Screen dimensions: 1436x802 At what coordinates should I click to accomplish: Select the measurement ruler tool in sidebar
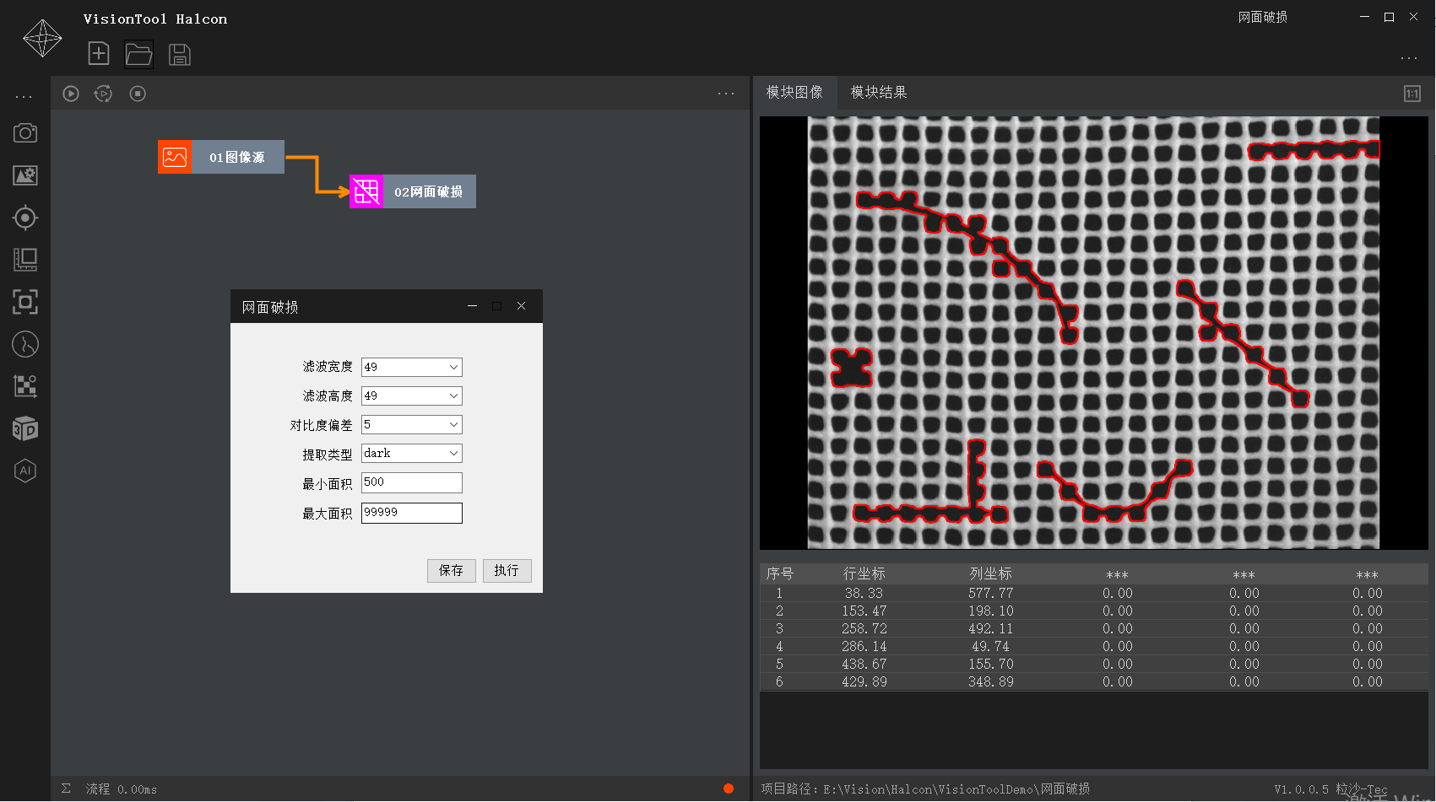click(25, 260)
